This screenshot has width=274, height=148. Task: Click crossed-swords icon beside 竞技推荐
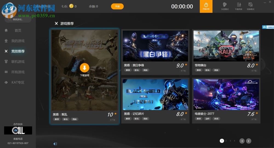6,51
